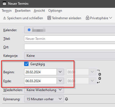Click the Kategorie: label
This screenshot has height=107, width=115.
(11, 56)
